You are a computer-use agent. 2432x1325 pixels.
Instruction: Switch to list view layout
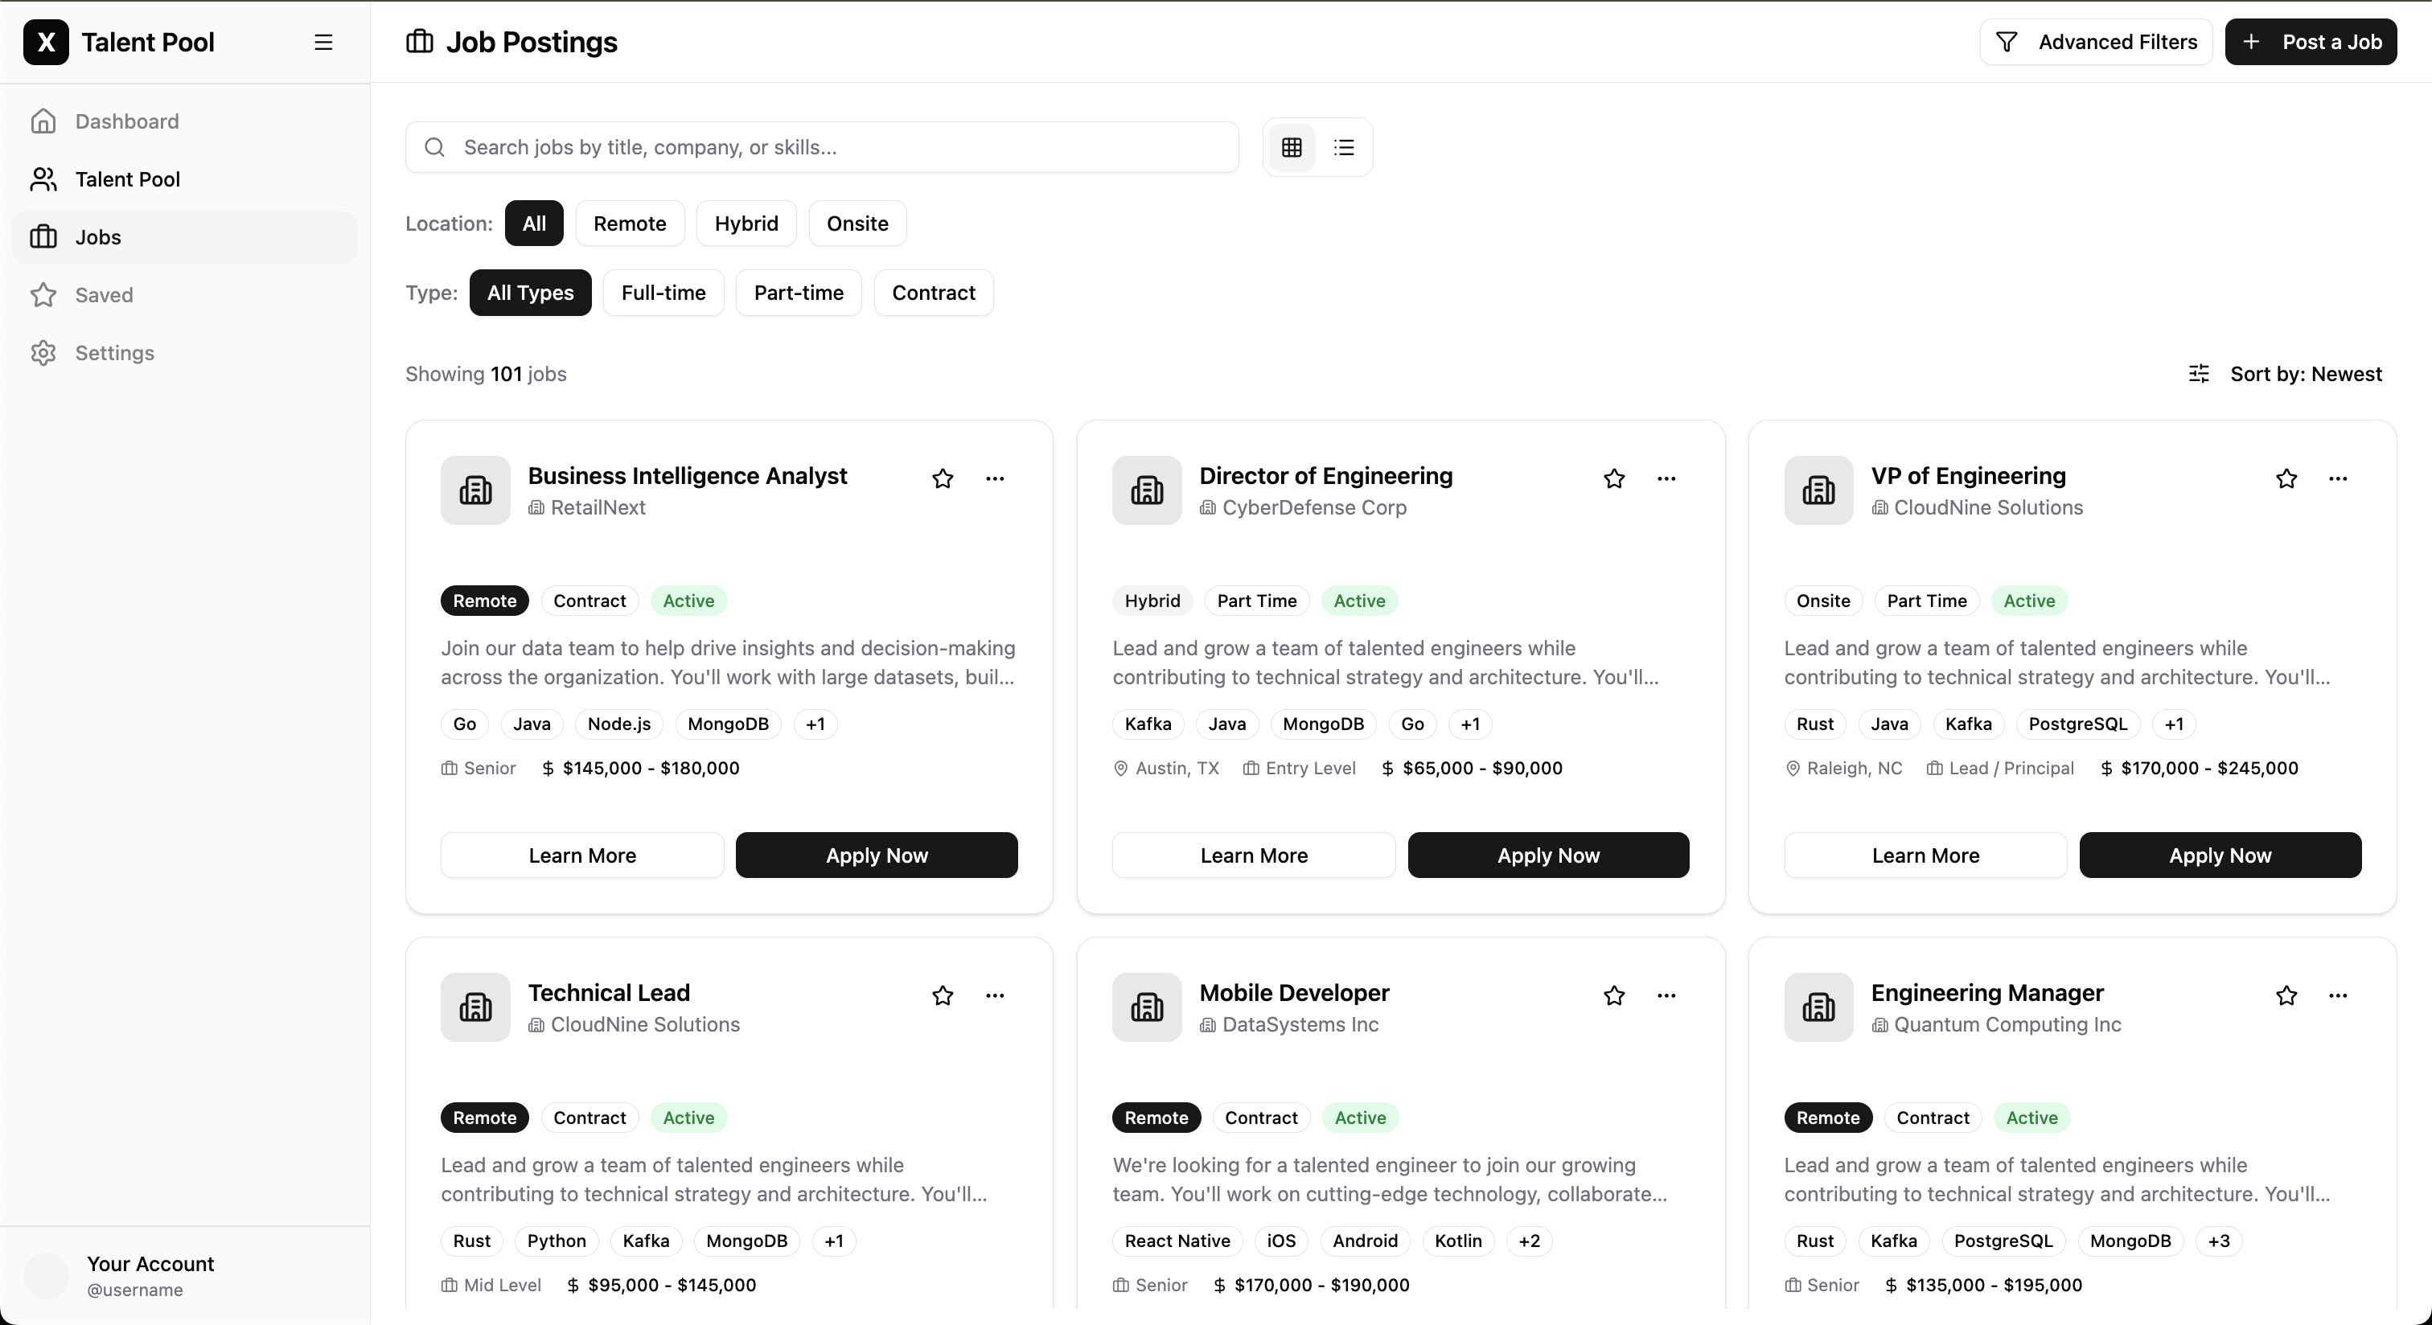tap(1343, 147)
